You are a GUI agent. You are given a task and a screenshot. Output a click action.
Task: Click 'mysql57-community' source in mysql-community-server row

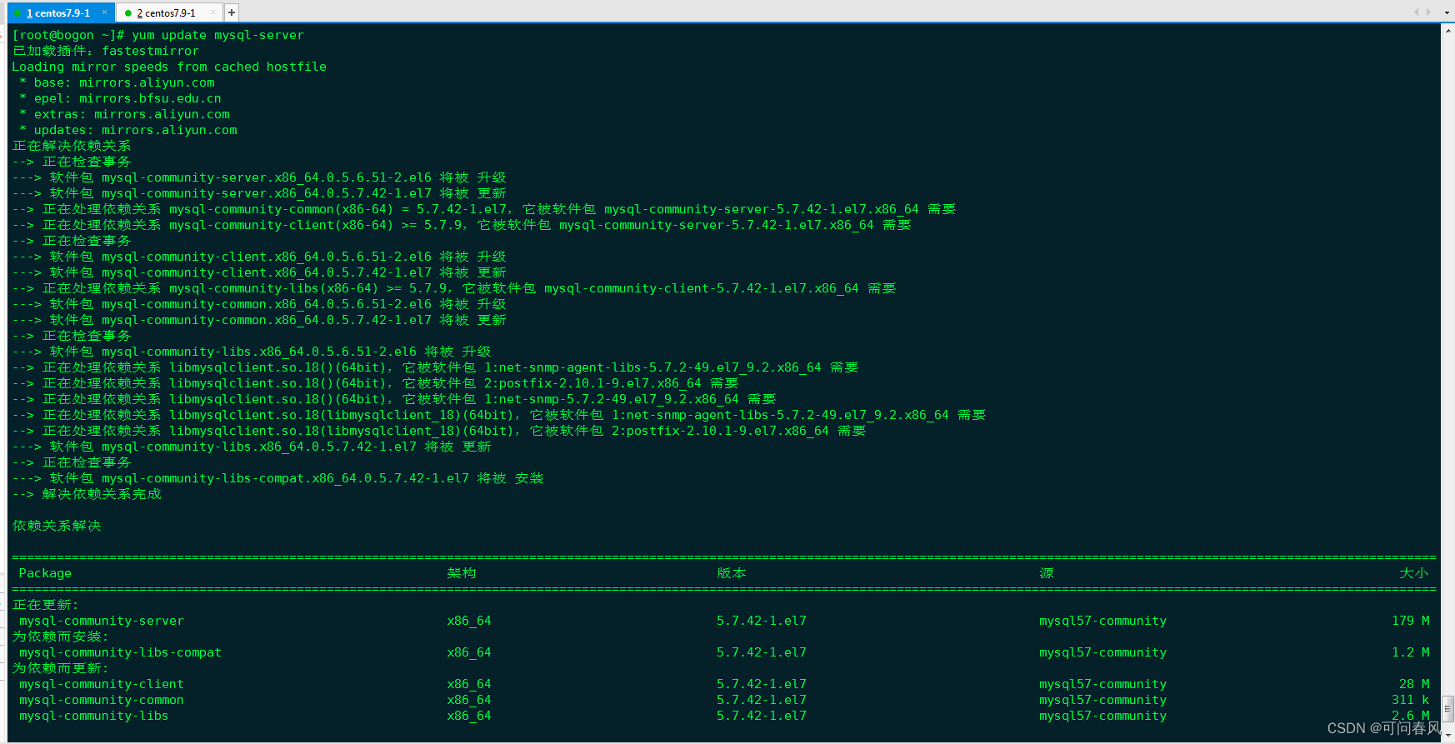tap(1102, 621)
